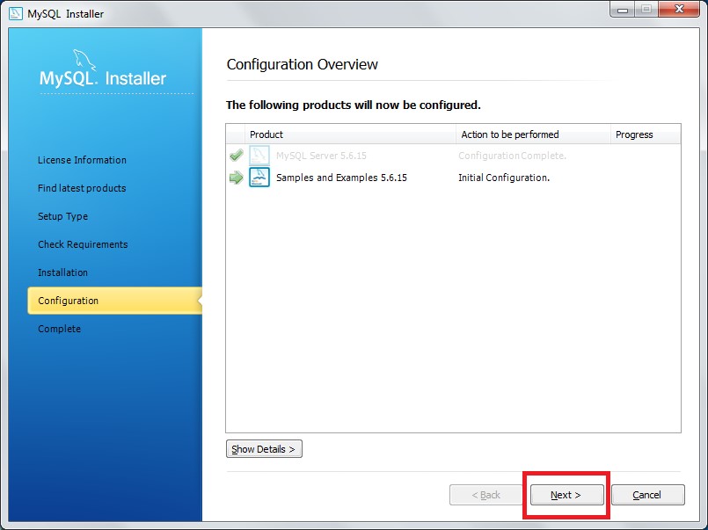Click the Initial Configuration. action text
This screenshot has height=530, width=708.
504,178
